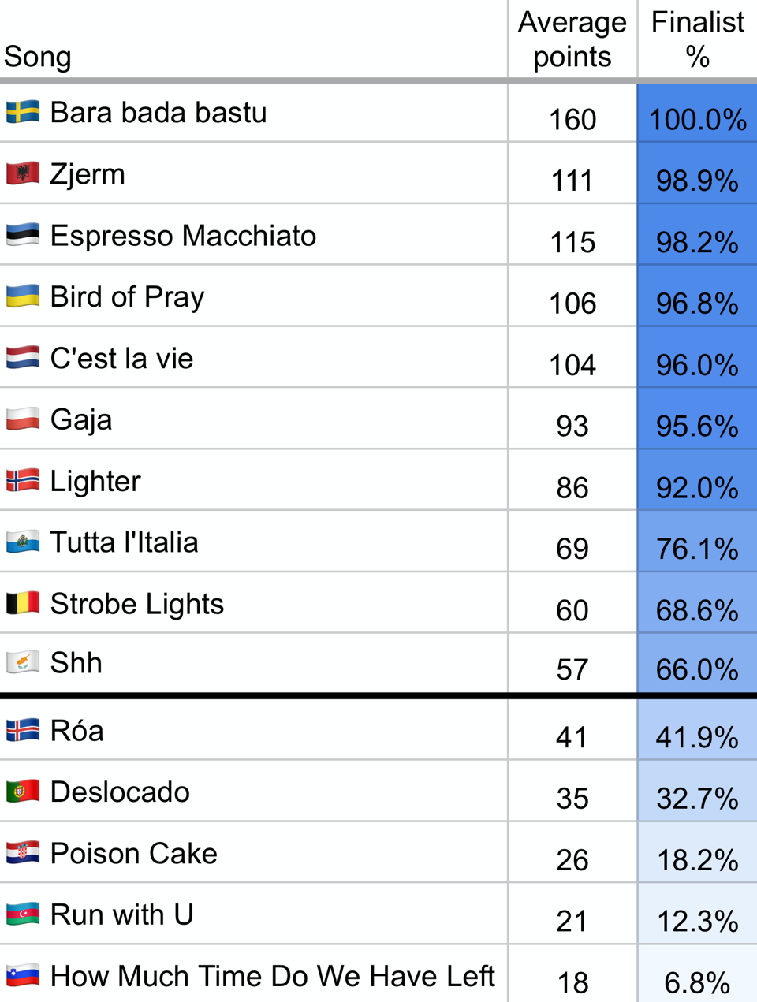
Task: Select the How Much Time Do We Have Left row
Action: [378, 974]
